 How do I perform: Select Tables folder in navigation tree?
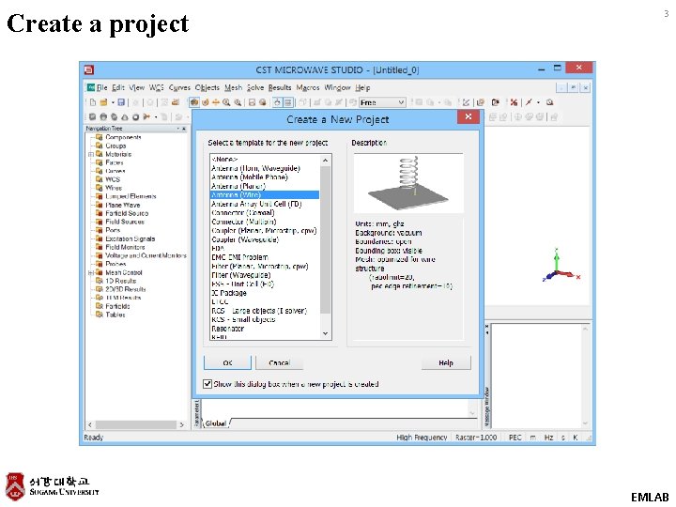pos(115,315)
